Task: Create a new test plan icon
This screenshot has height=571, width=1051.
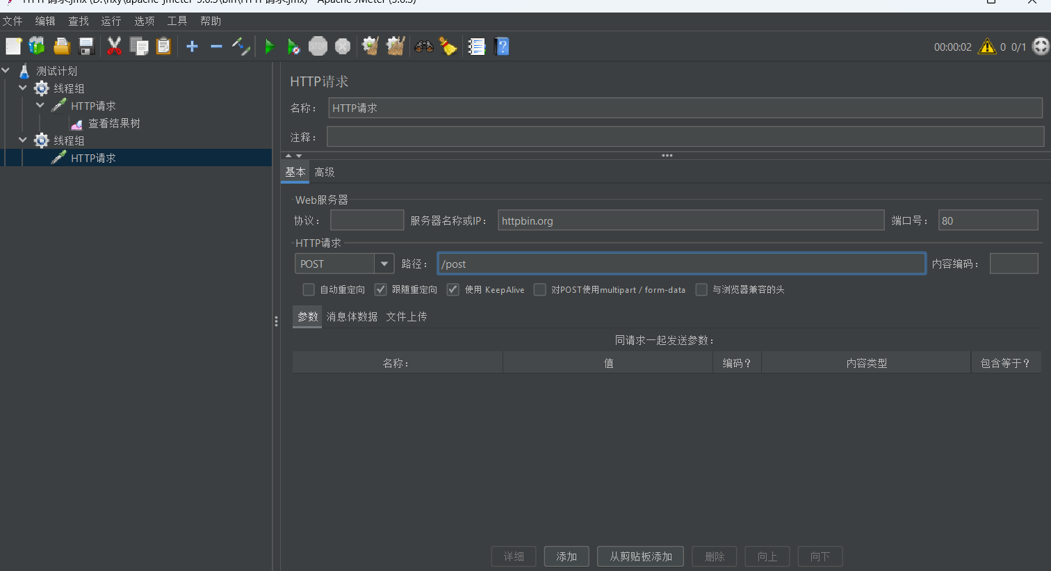Action: (13, 47)
